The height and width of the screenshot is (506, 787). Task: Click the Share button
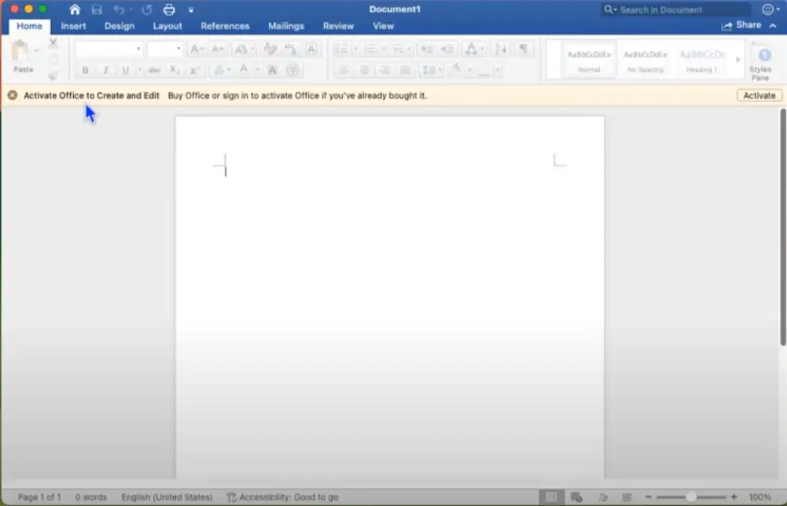click(741, 25)
